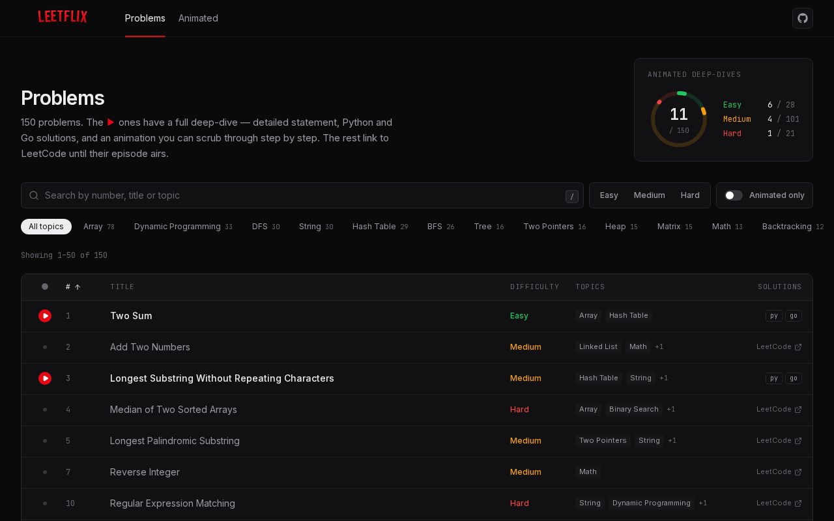Click the Linked List tag on Add Two Numbers
Viewport: 834px width, 521px height.
pyautogui.click(x=598, y=347)
